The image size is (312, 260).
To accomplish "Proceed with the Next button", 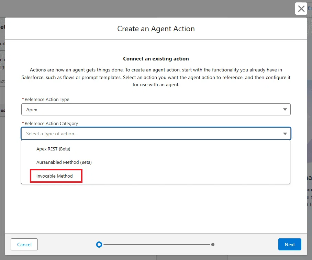I will coord(290,244).
